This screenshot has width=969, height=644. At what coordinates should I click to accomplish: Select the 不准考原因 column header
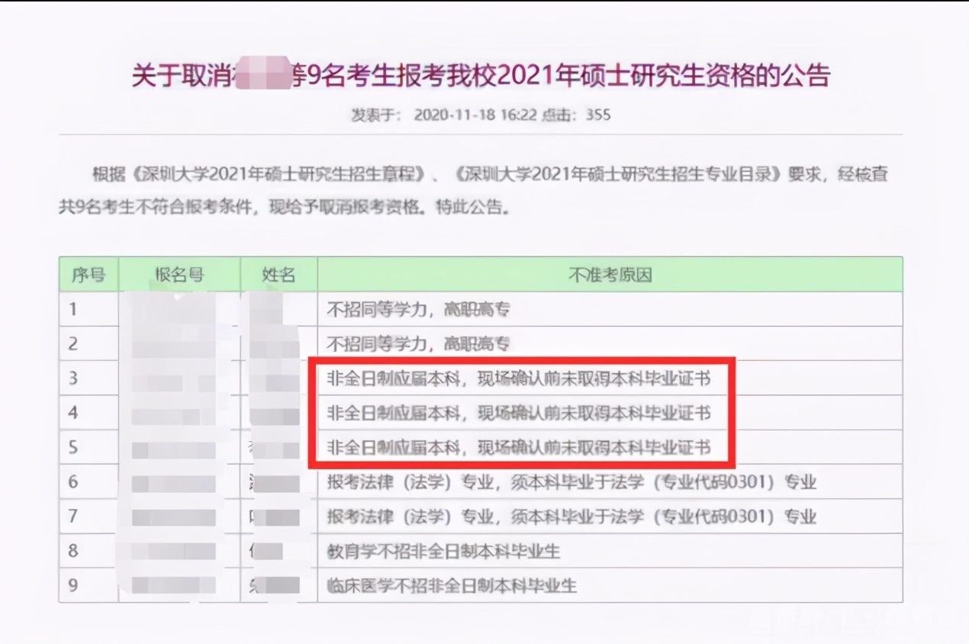coord(610,275)
